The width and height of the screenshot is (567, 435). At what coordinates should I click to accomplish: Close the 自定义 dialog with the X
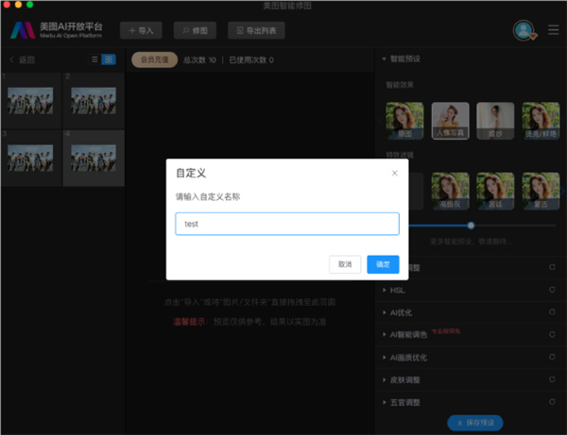pos(395,173)
